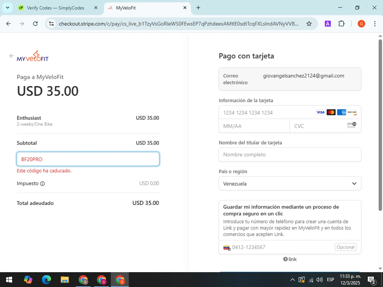Click the email giovangelsanchez2124@gmail.com field

(290, 79)
